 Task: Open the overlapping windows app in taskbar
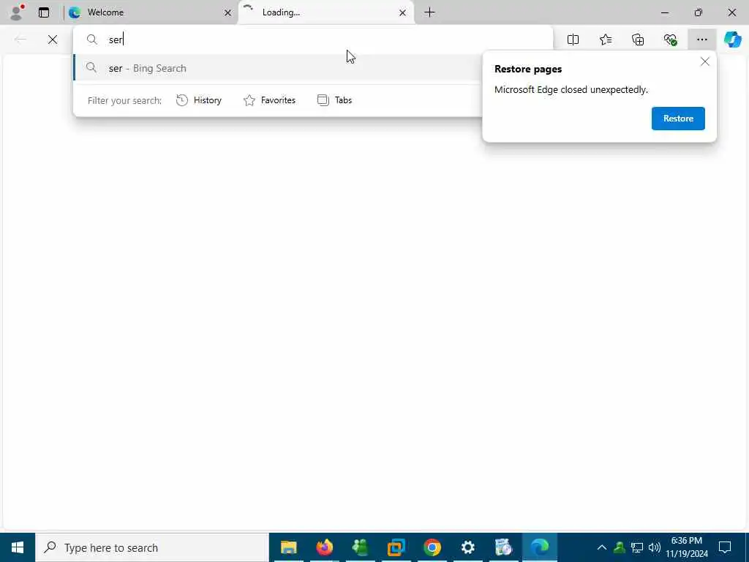pyautogui.click(x=396, y=547)
